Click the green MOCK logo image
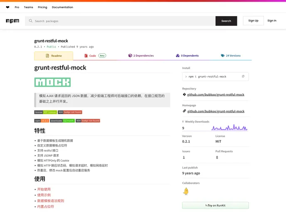The height and width of the screenshot is (212, 286). 52,82
